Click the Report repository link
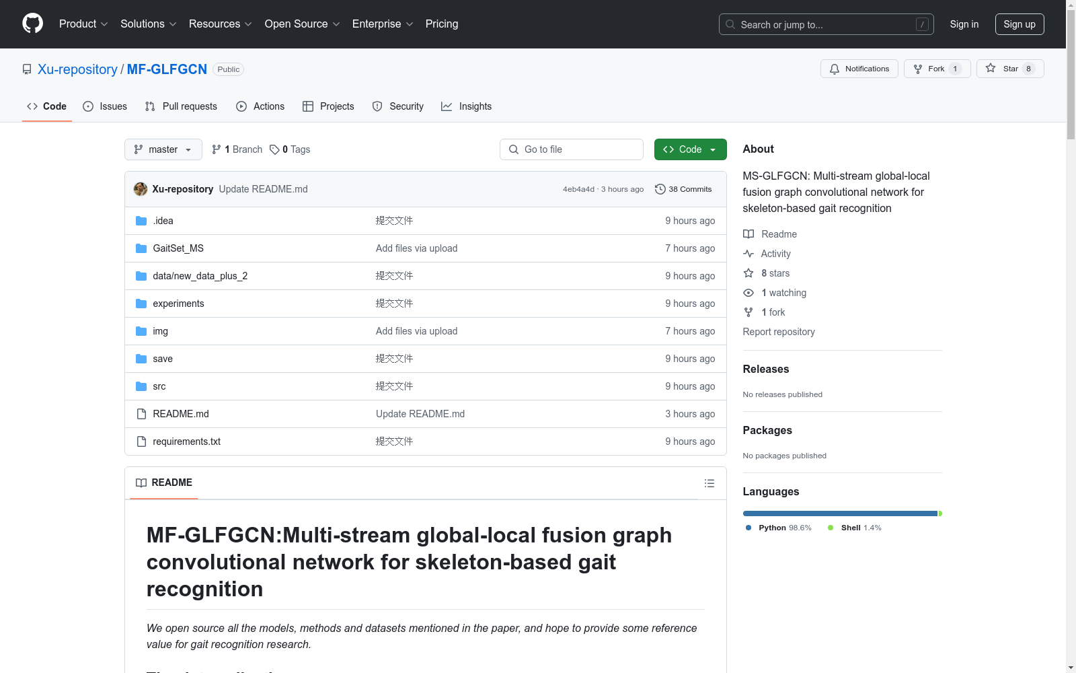The width and height of the screenshot is (1076, 673). [x=779, y=332]
